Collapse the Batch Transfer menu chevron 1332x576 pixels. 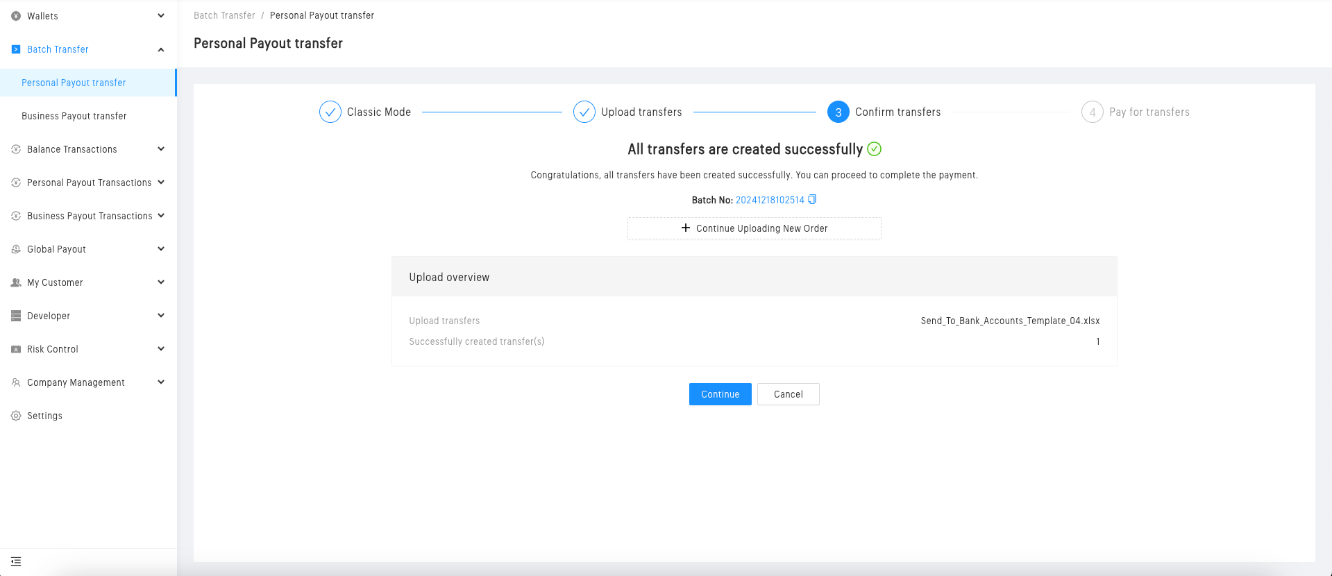(x=161, y=49)
